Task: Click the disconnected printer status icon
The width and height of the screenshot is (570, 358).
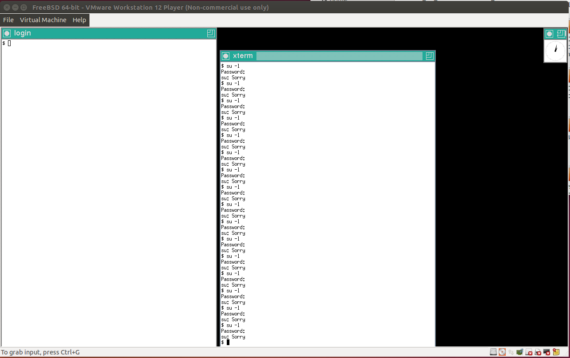Action: pos(538,352)
